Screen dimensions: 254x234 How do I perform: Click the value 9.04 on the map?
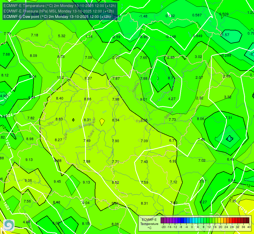point(86,203)
